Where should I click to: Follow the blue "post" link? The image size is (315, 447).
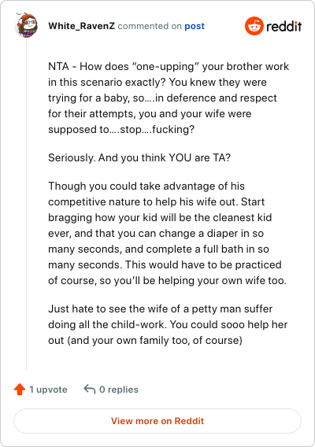(195, 26)
